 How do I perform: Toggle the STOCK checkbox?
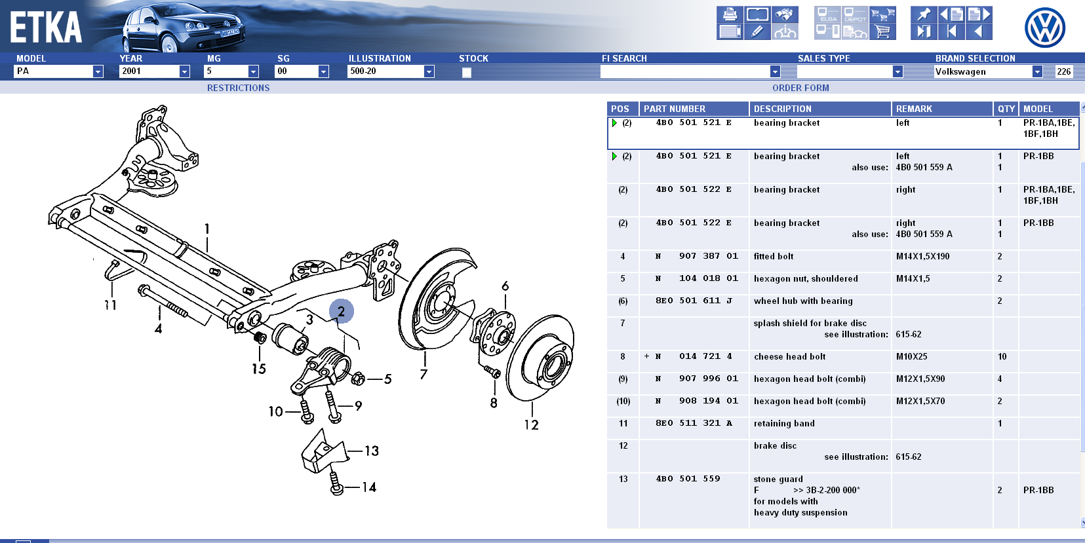point(466,72)
